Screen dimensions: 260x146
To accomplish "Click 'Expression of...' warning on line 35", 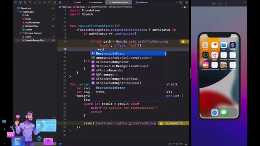I will pyautogui.click(x=173, y=123).
